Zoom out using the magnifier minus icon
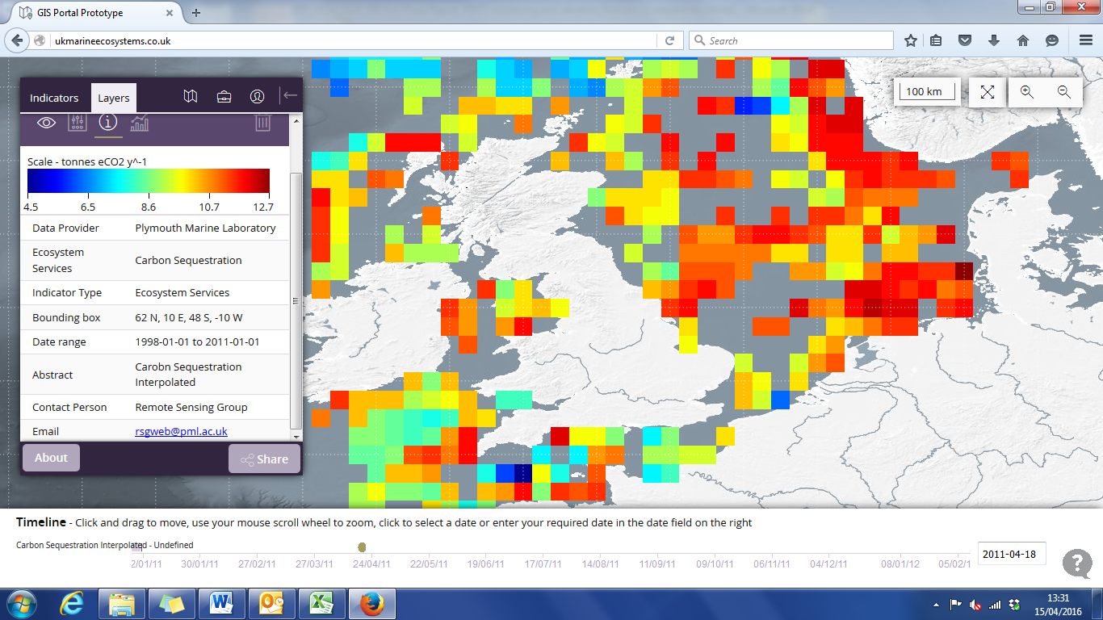 click(1064, 91)
